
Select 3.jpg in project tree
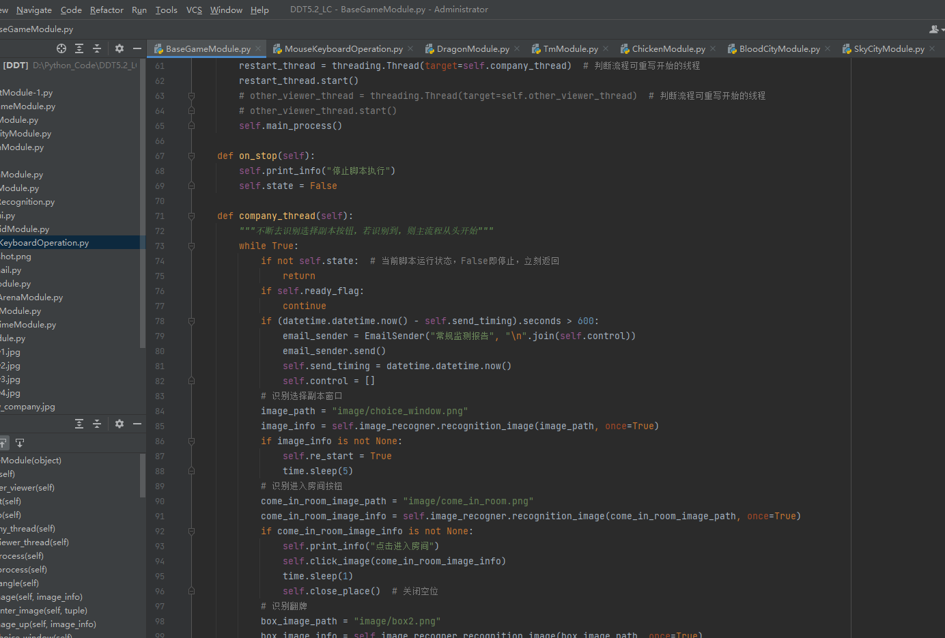coord(10,379)
